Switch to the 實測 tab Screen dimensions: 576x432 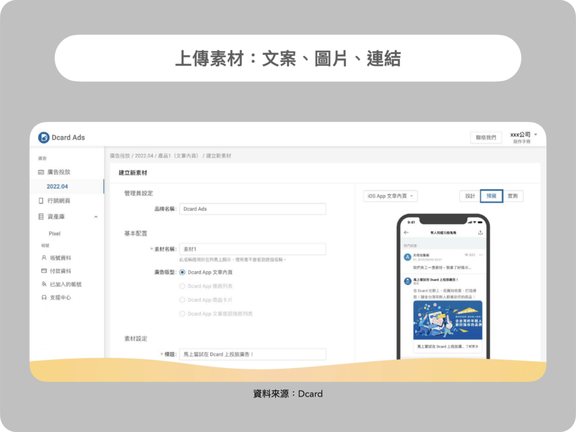point(513,196)
